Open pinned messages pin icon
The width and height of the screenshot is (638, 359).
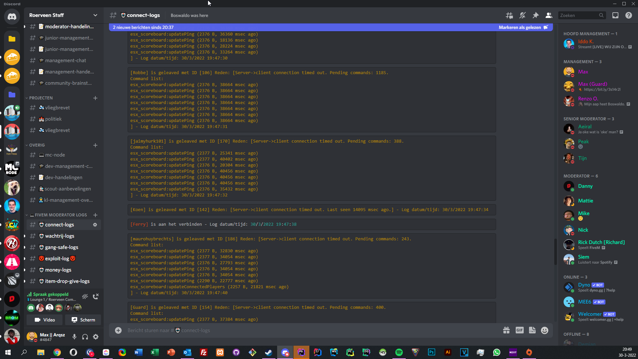pyautogui.click(x=536, y=15)
